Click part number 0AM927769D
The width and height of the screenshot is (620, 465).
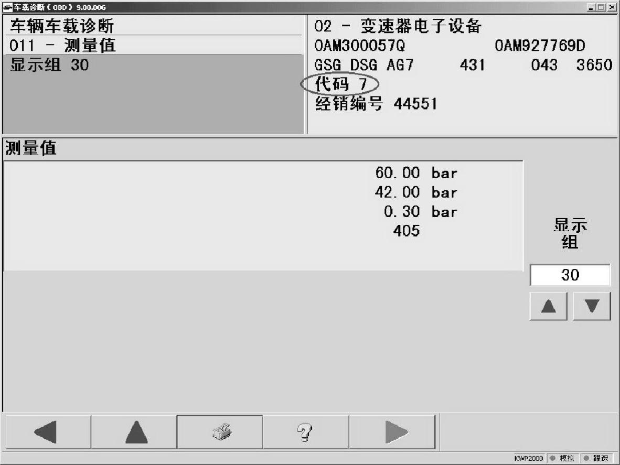[540, 46]
